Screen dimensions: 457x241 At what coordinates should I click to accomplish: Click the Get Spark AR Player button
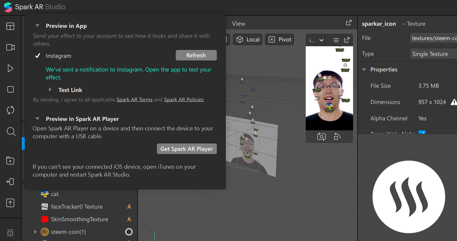click(x=187, y=149)
